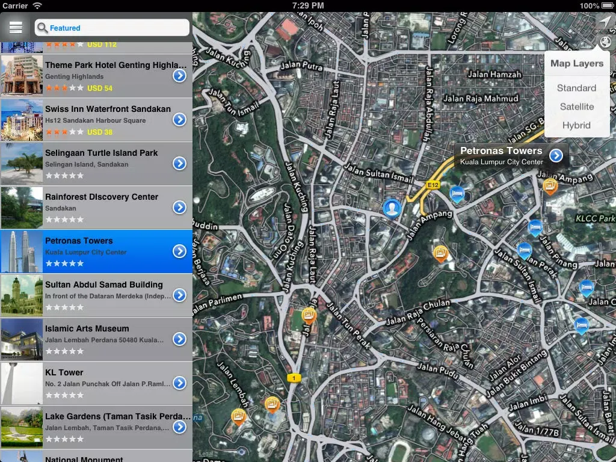
Task: Select Petronas Towers thumbnail image
Action: pyautogui.click(x=22, y=251)
